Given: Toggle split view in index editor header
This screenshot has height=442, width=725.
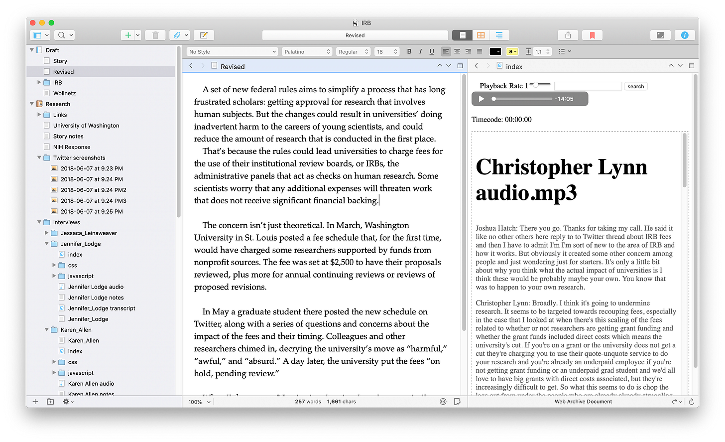Looking at the screenshot, I should [692, 66].
